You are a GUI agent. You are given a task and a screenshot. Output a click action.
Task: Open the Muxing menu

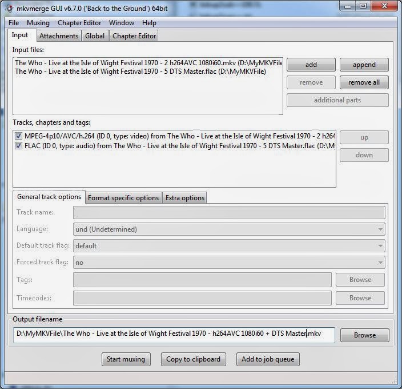38,23
